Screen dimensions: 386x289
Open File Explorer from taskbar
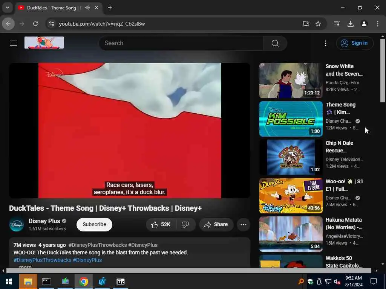click(x=28, y=281)
